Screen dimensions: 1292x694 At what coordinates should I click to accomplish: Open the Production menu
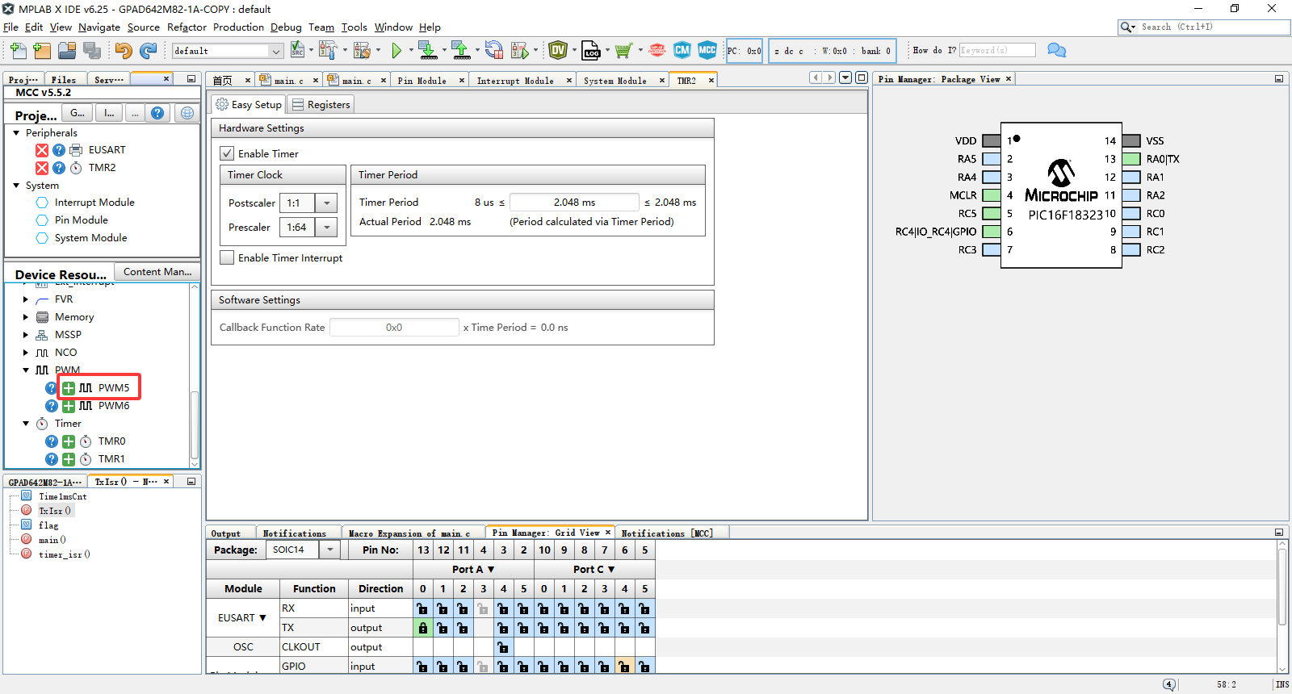coord(238,27)
